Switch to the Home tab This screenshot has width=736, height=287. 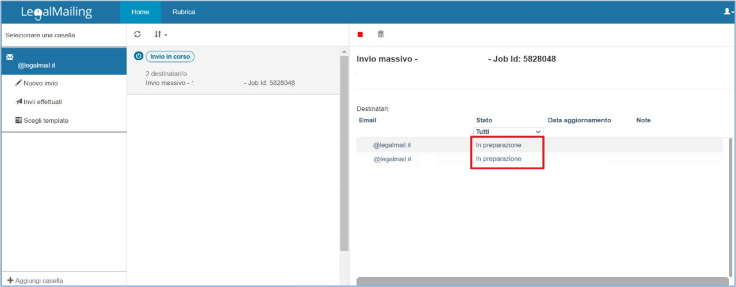[140, 12]
